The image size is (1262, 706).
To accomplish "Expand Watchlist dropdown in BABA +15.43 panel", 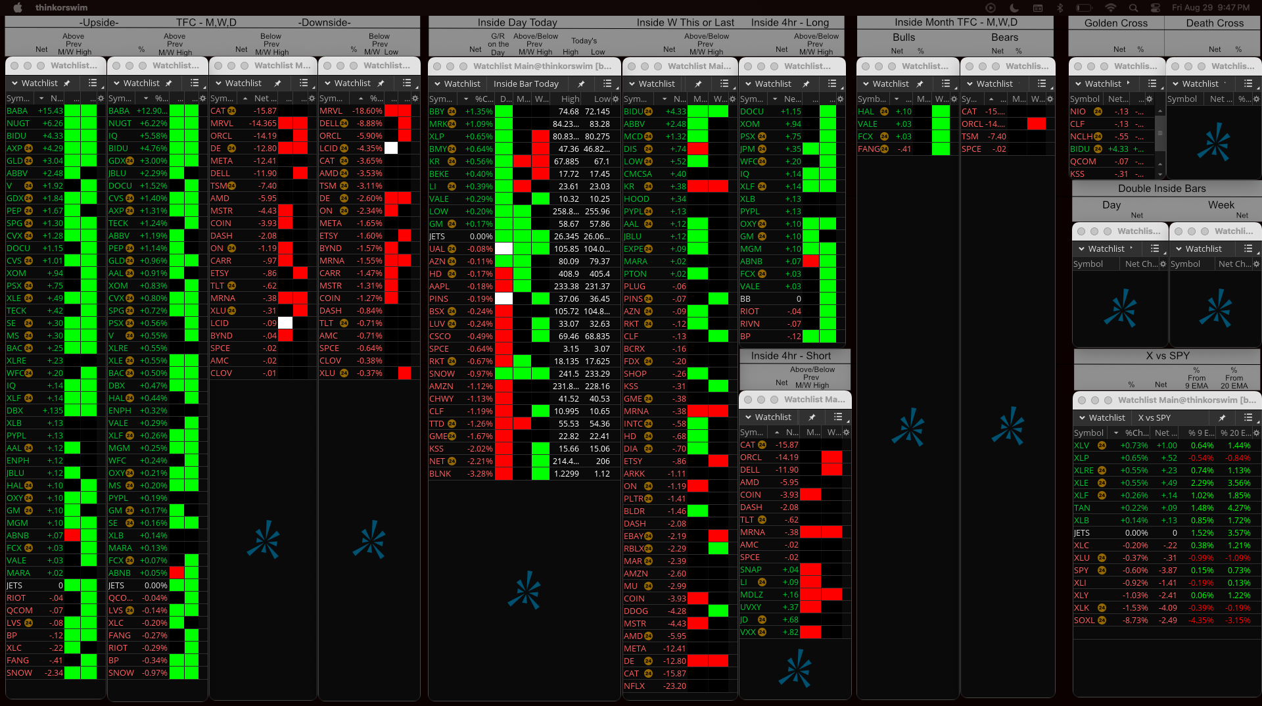I will pyautogui.click(x=34, y=83).
